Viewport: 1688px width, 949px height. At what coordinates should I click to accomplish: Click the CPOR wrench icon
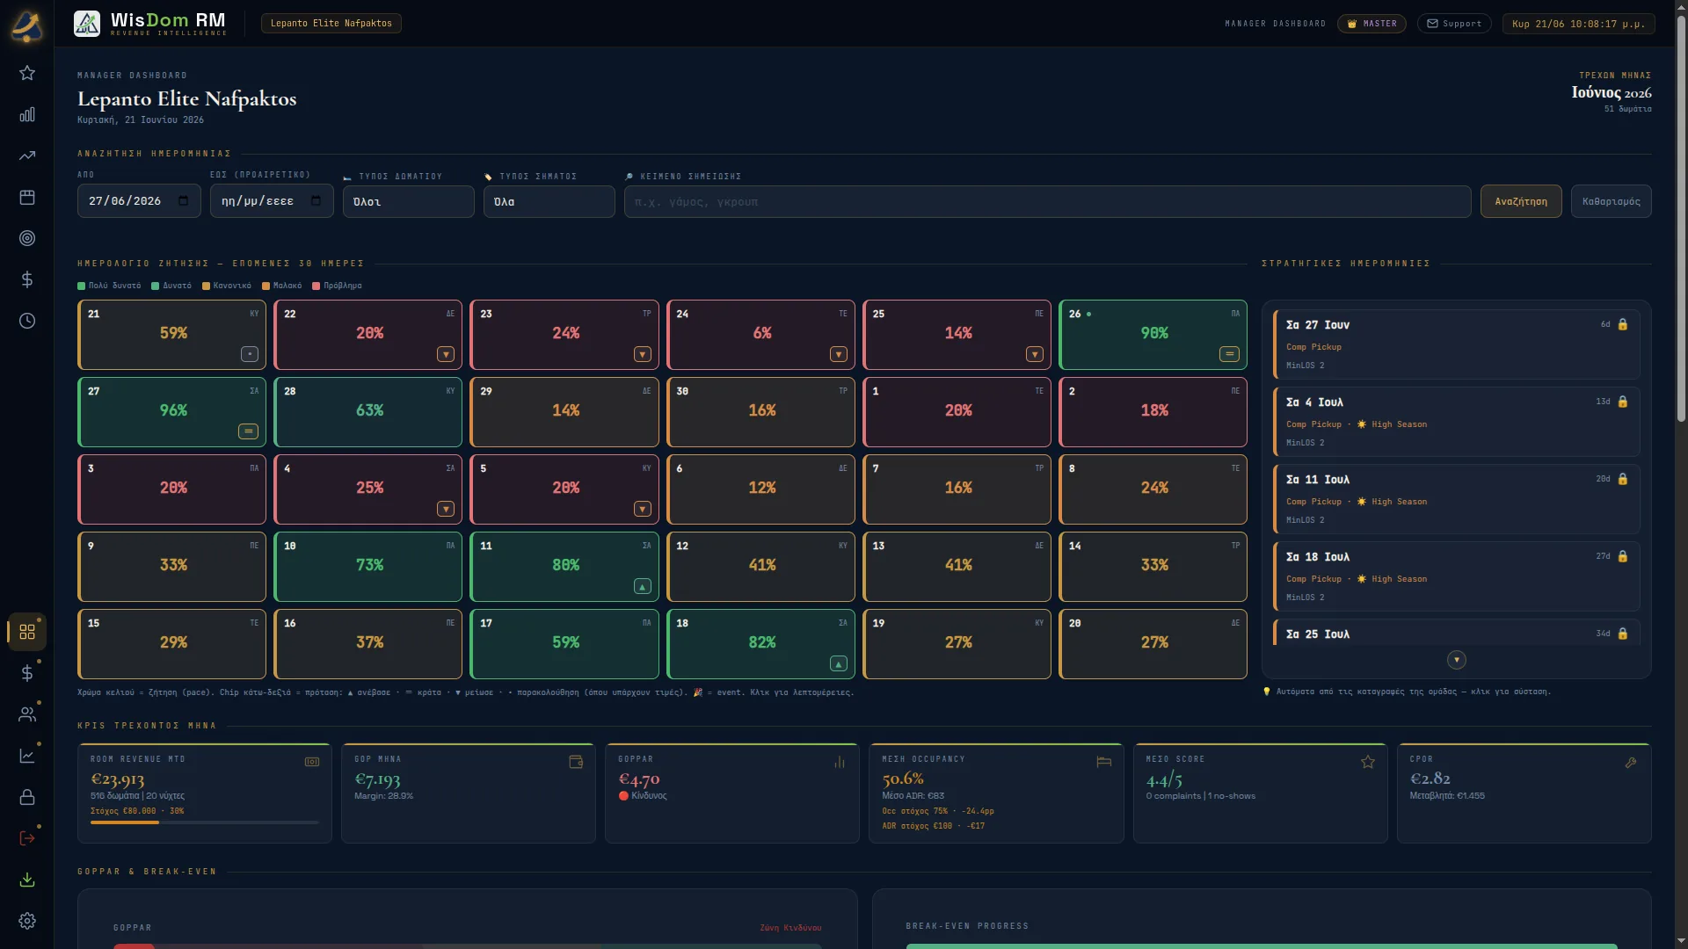click(1631, 762)
